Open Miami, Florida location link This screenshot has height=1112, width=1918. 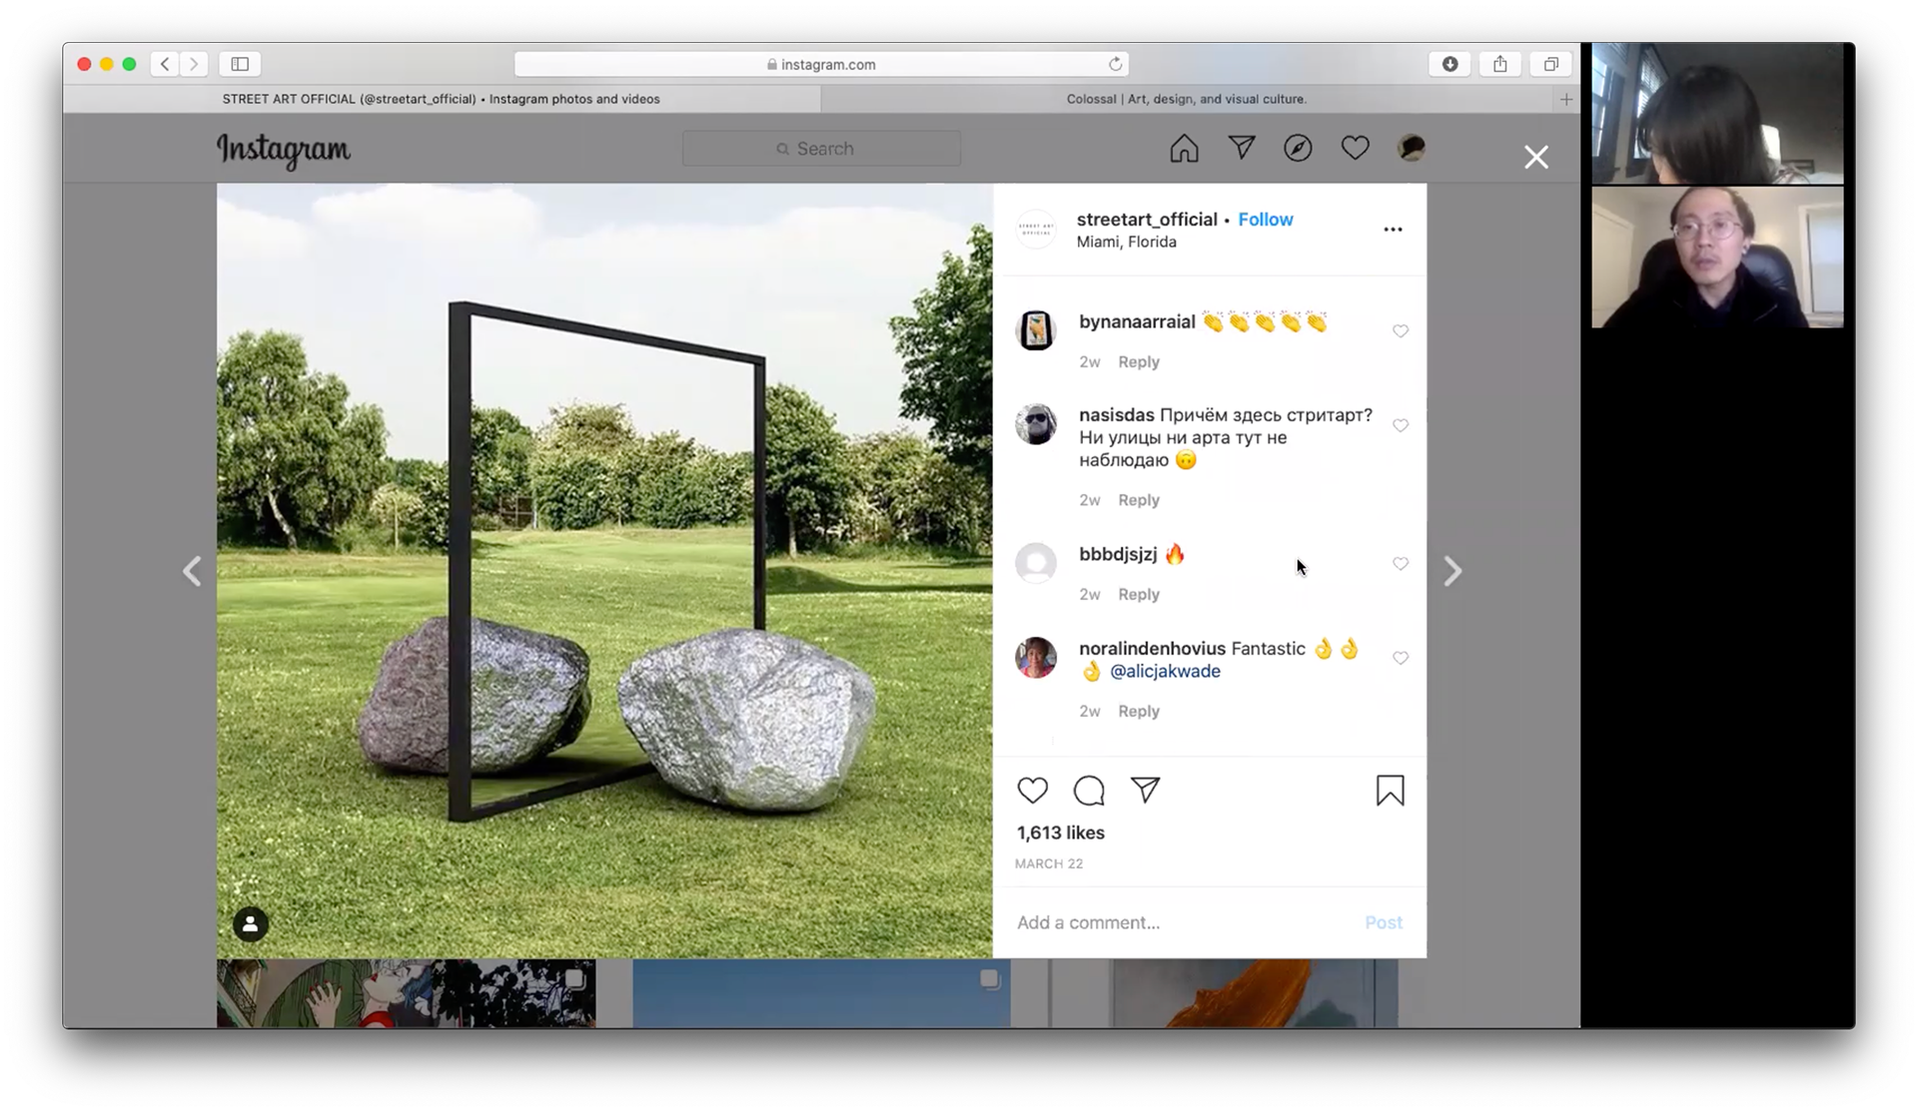(x=1126, y=242)
